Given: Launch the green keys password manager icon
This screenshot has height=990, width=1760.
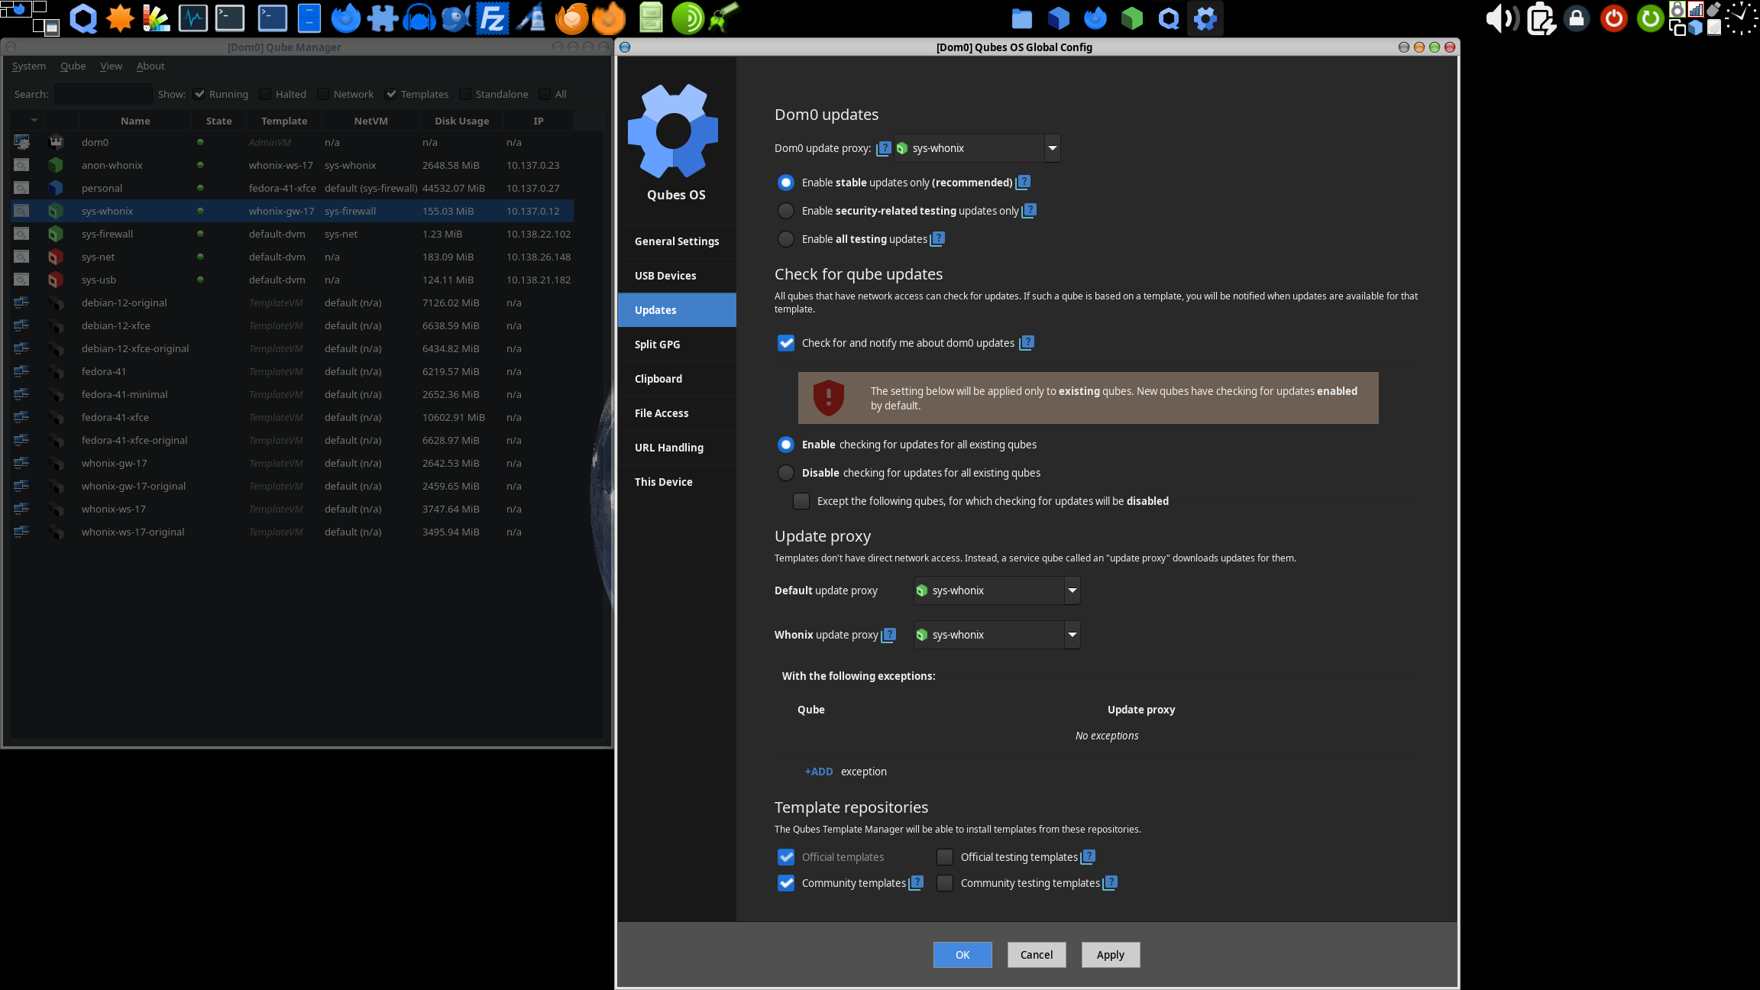Looking at the screenshot, I should point(723,18).
